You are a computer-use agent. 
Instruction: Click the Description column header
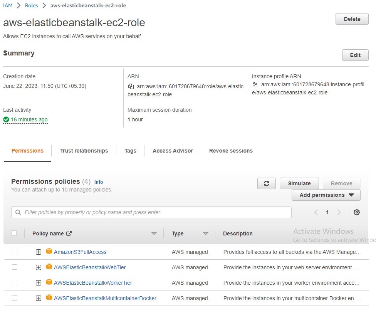238,233
